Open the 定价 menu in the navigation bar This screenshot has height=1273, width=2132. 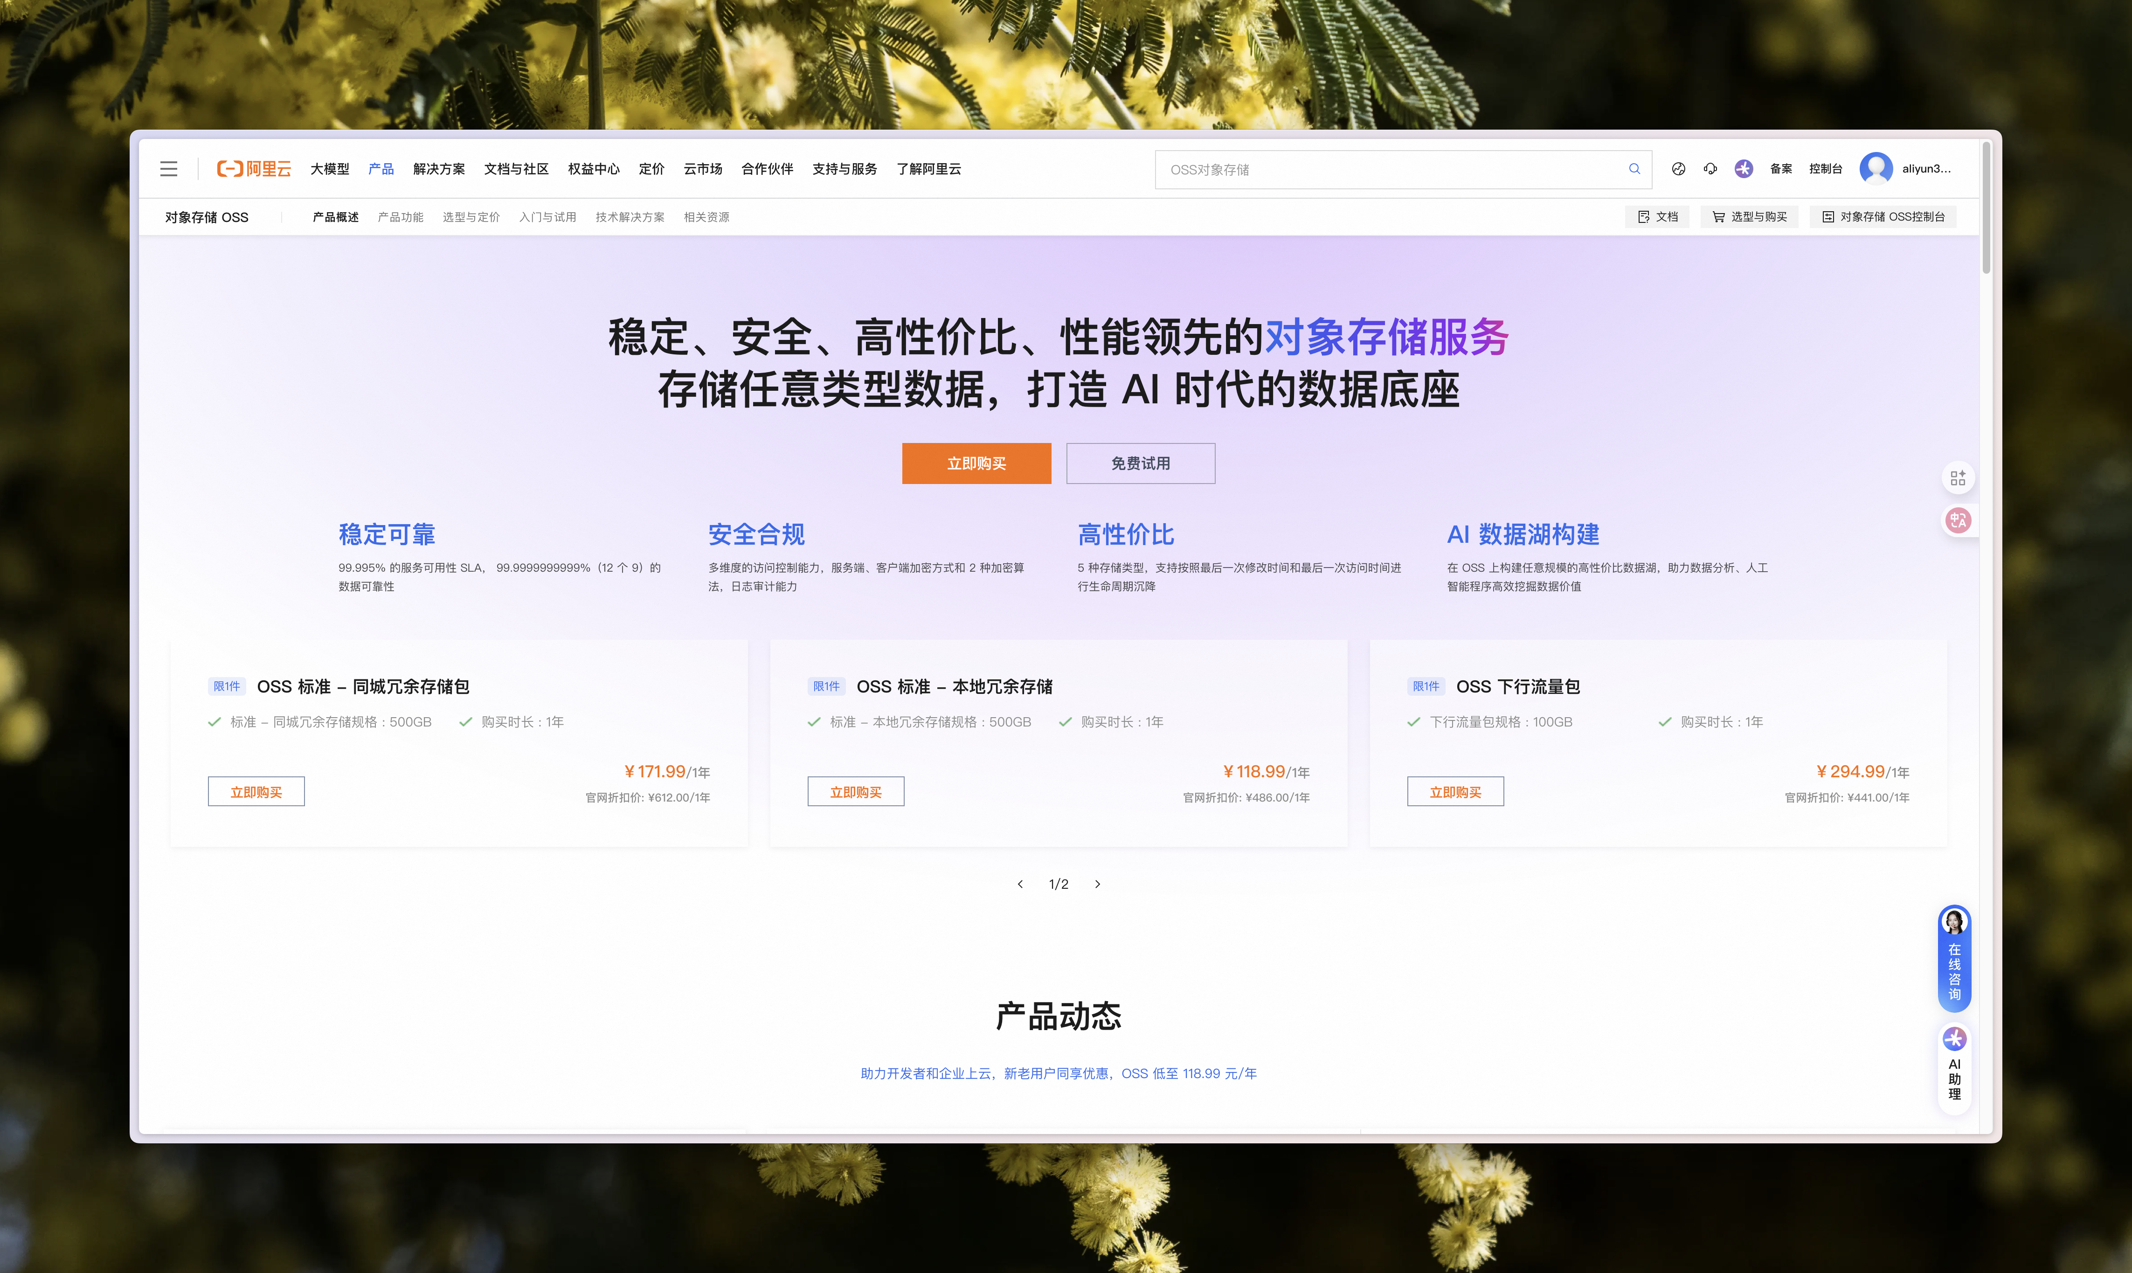point(651,169)
